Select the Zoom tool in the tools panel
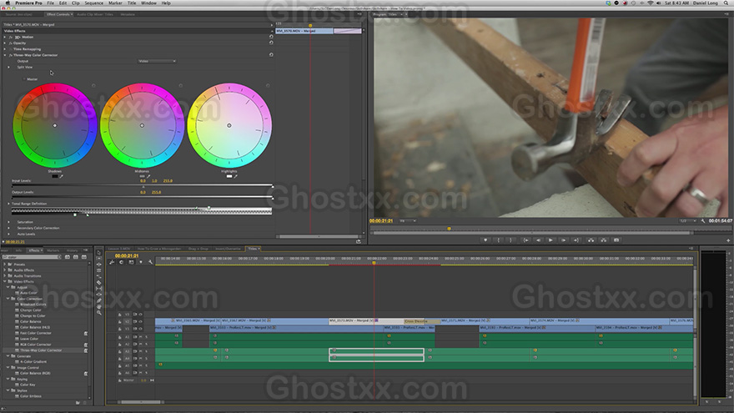This screenshot has width=734, height=413. (98, 313)
